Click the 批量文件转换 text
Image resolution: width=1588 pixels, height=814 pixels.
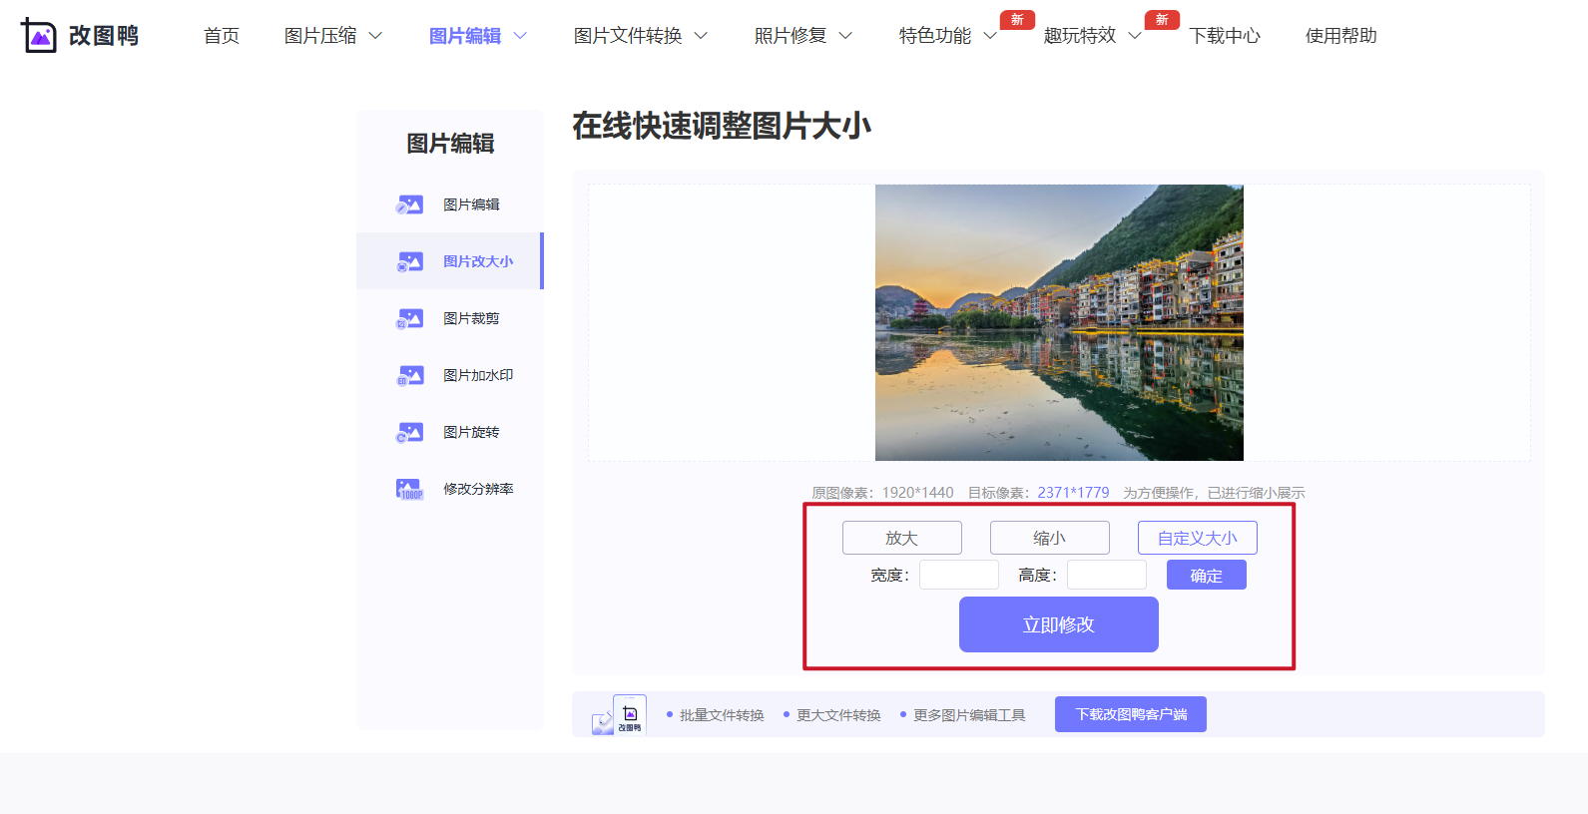(x=722, y=715)
